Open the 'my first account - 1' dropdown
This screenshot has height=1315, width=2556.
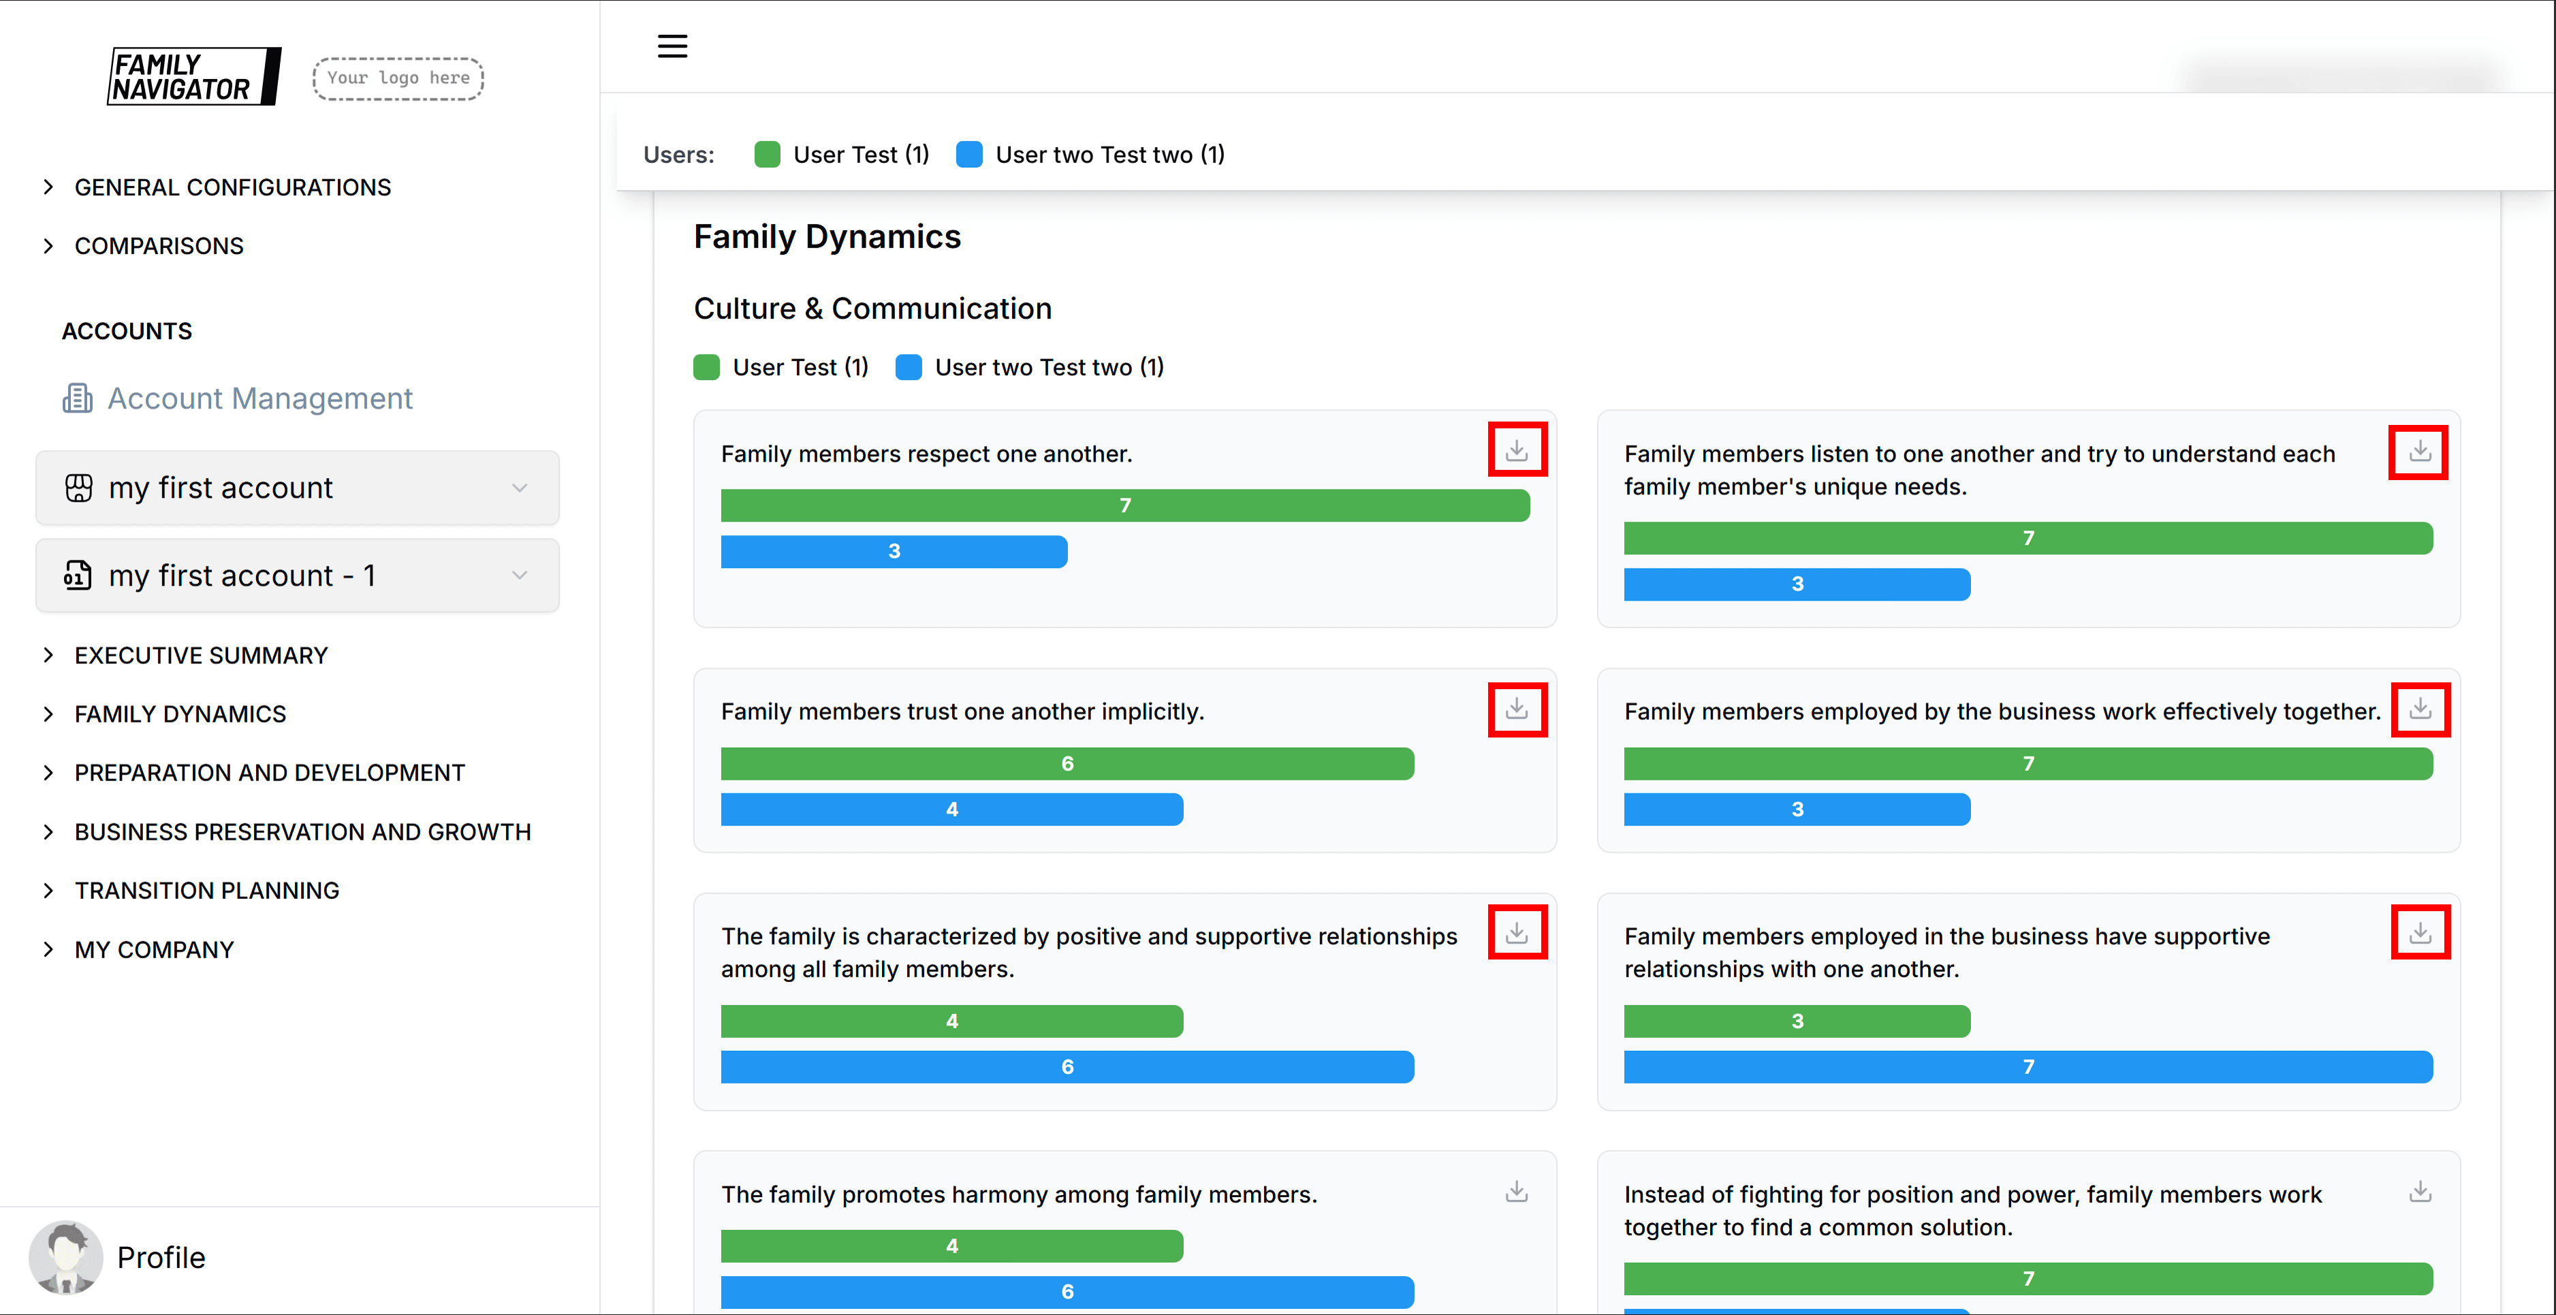pyautogui.click(x=297, y=575)
